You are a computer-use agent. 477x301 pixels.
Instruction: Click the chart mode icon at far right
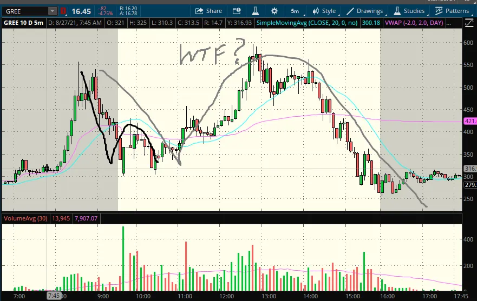(x=469, y=23)
